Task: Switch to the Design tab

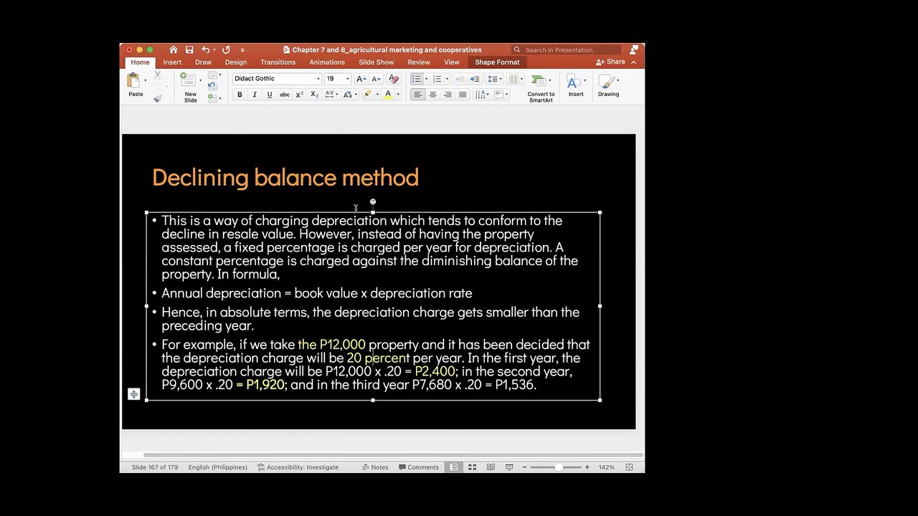Action: [235, 62]
